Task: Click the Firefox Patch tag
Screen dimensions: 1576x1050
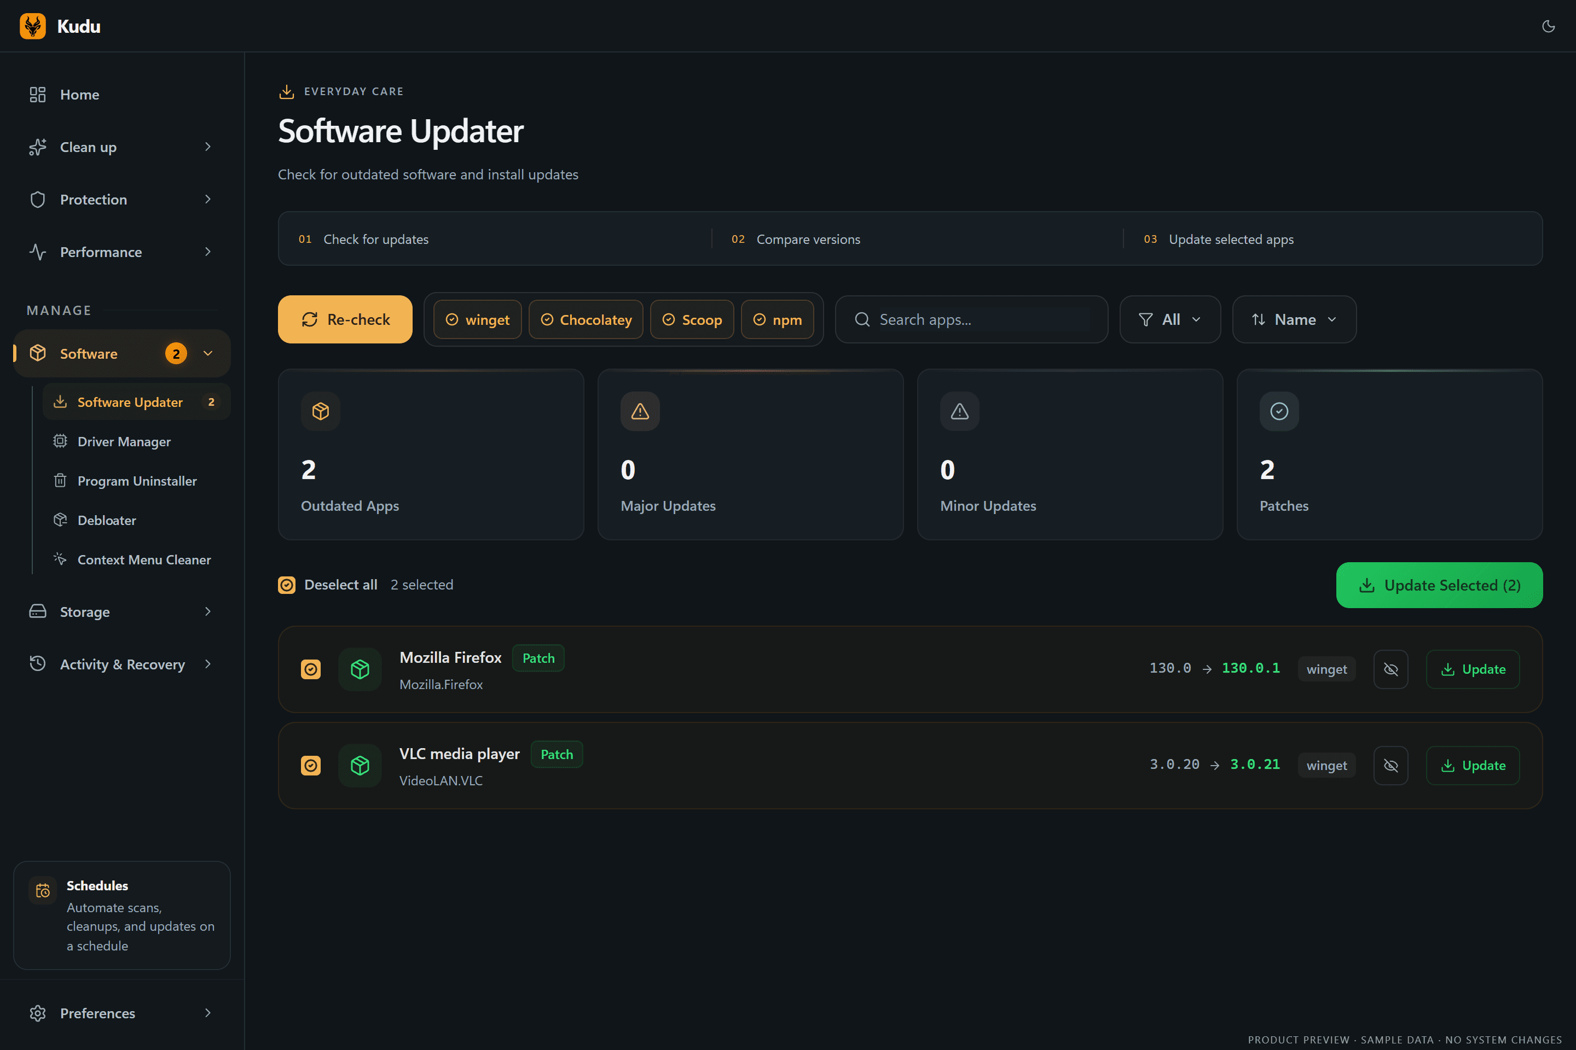Action: [x=538, y=657]
